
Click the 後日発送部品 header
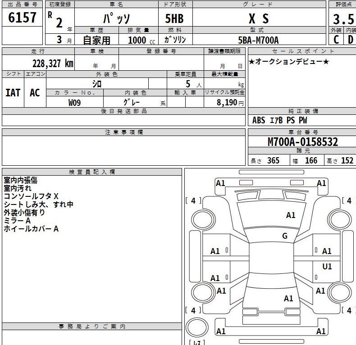click(x=124, y=111)
